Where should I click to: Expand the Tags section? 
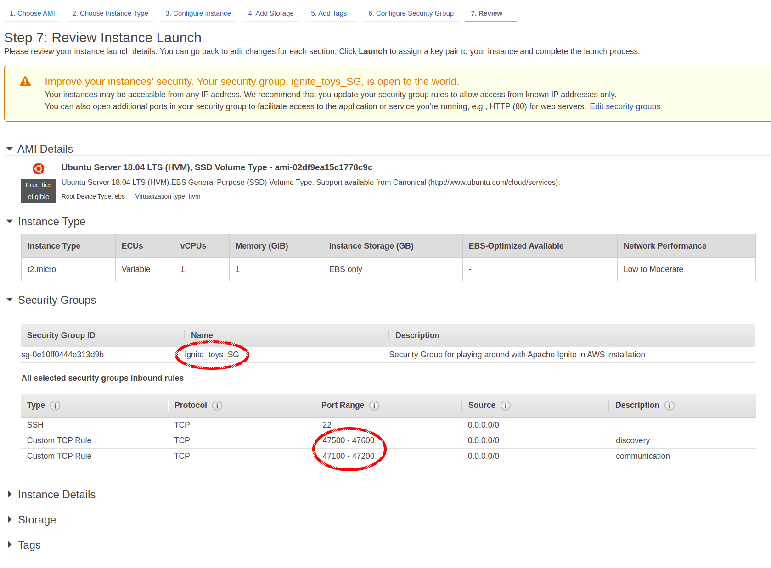coord(10,545)
